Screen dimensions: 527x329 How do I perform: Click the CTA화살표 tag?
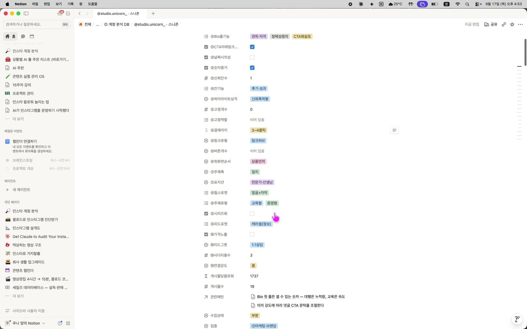click(302, 37)
